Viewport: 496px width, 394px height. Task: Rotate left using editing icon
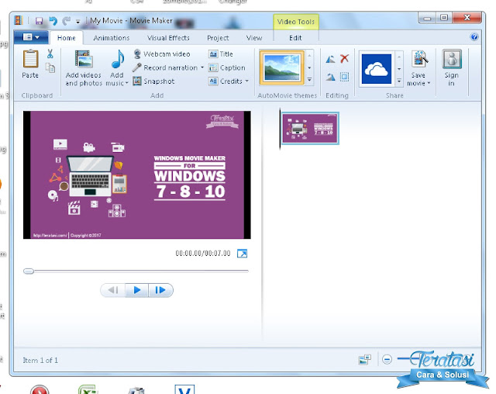[331, 58]
